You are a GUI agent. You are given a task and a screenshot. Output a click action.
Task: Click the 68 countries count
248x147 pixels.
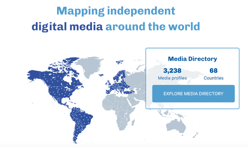214,71
